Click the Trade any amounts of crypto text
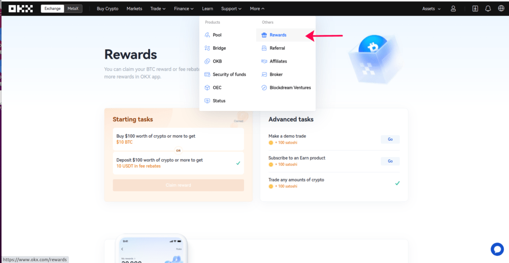The width and height of the screenshot is (509, 263). tap(296, 179)
